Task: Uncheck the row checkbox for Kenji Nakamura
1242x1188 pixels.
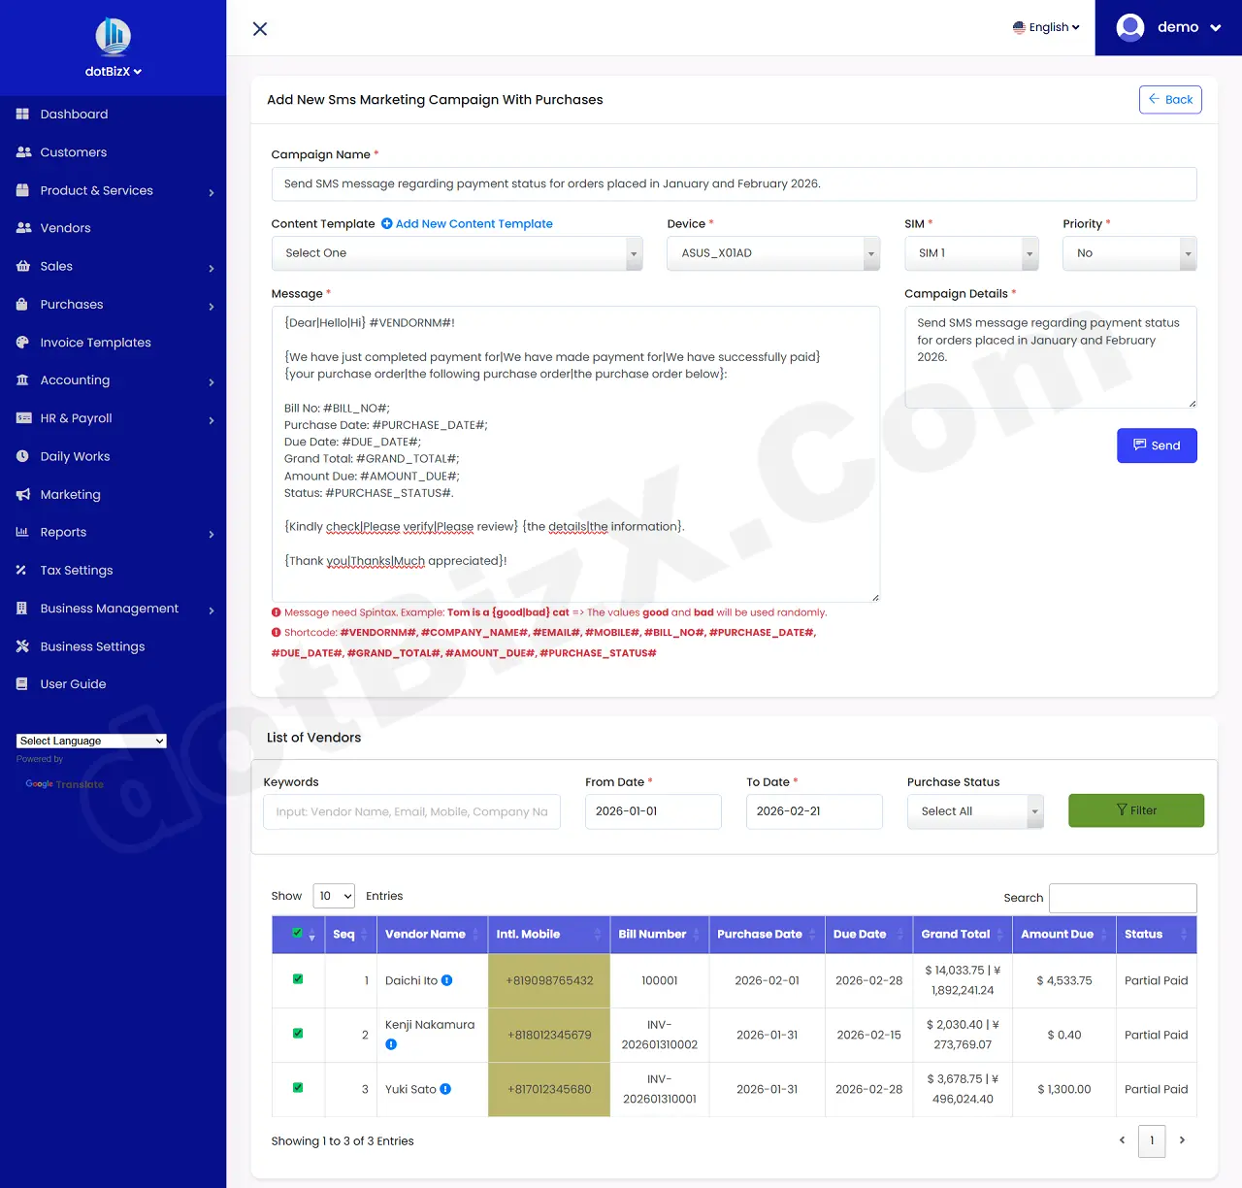Action: tap(297, 1035)
